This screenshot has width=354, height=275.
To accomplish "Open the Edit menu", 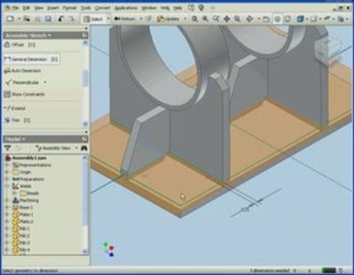I will tap(26, 8).
